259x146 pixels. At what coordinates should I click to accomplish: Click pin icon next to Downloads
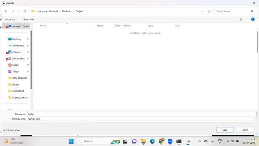(28, 45)
